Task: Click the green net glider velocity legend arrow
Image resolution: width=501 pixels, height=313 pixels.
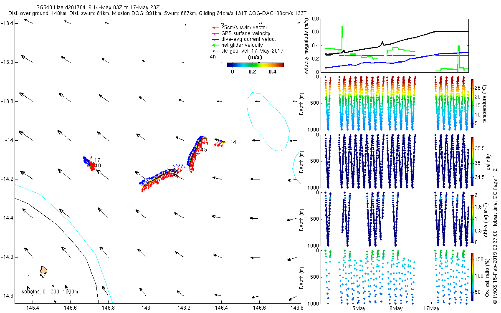Action: [215, 45]
